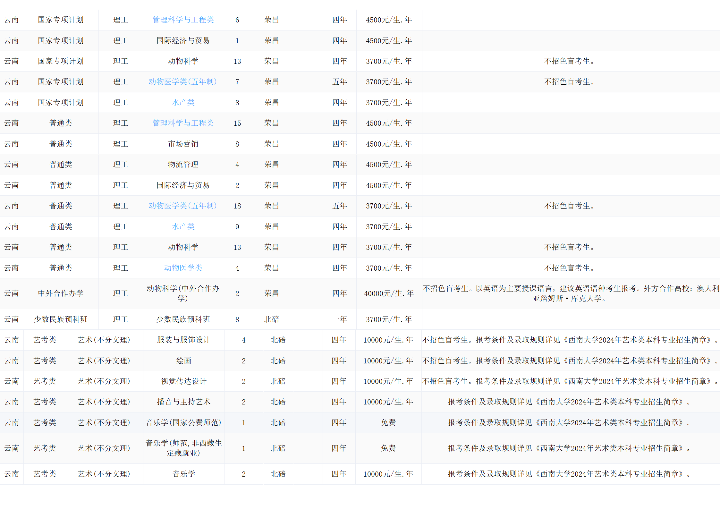Select the 中外合作办学 category cell

pos(61,293)
